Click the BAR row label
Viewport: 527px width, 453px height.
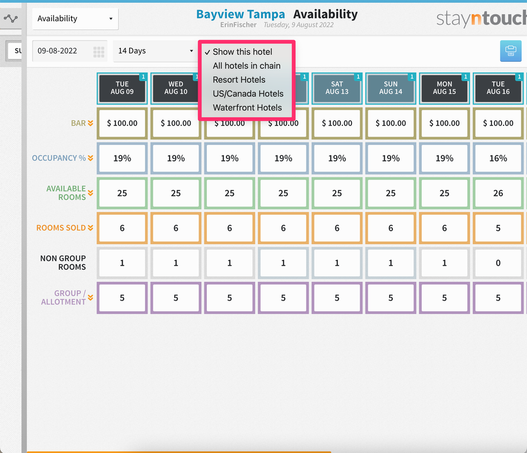pyautogui.click(x=78, y=123)
